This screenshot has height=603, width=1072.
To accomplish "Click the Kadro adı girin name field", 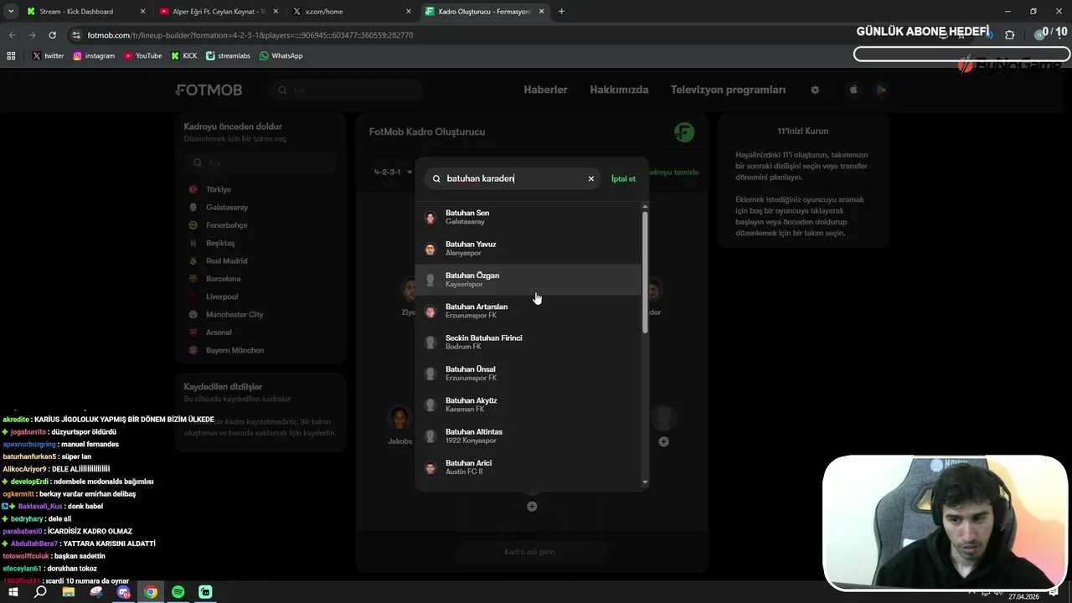I will pos(529,552).
